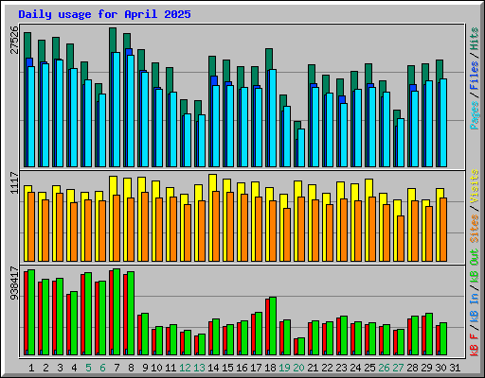Click day label 18 on x-axis
Screen dimensions: 485x378
tap(270, 368)
